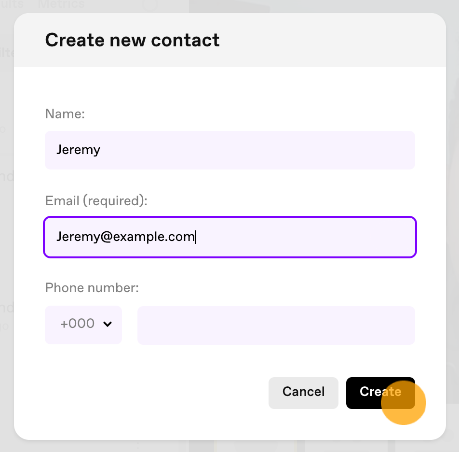Click inside the Email input field
The height and width of the screenshot is (452, 459).
tap(230, 237)
